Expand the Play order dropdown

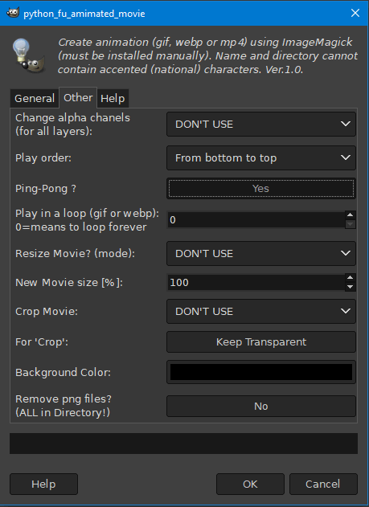pyautogui.click(x=261, y=157)
